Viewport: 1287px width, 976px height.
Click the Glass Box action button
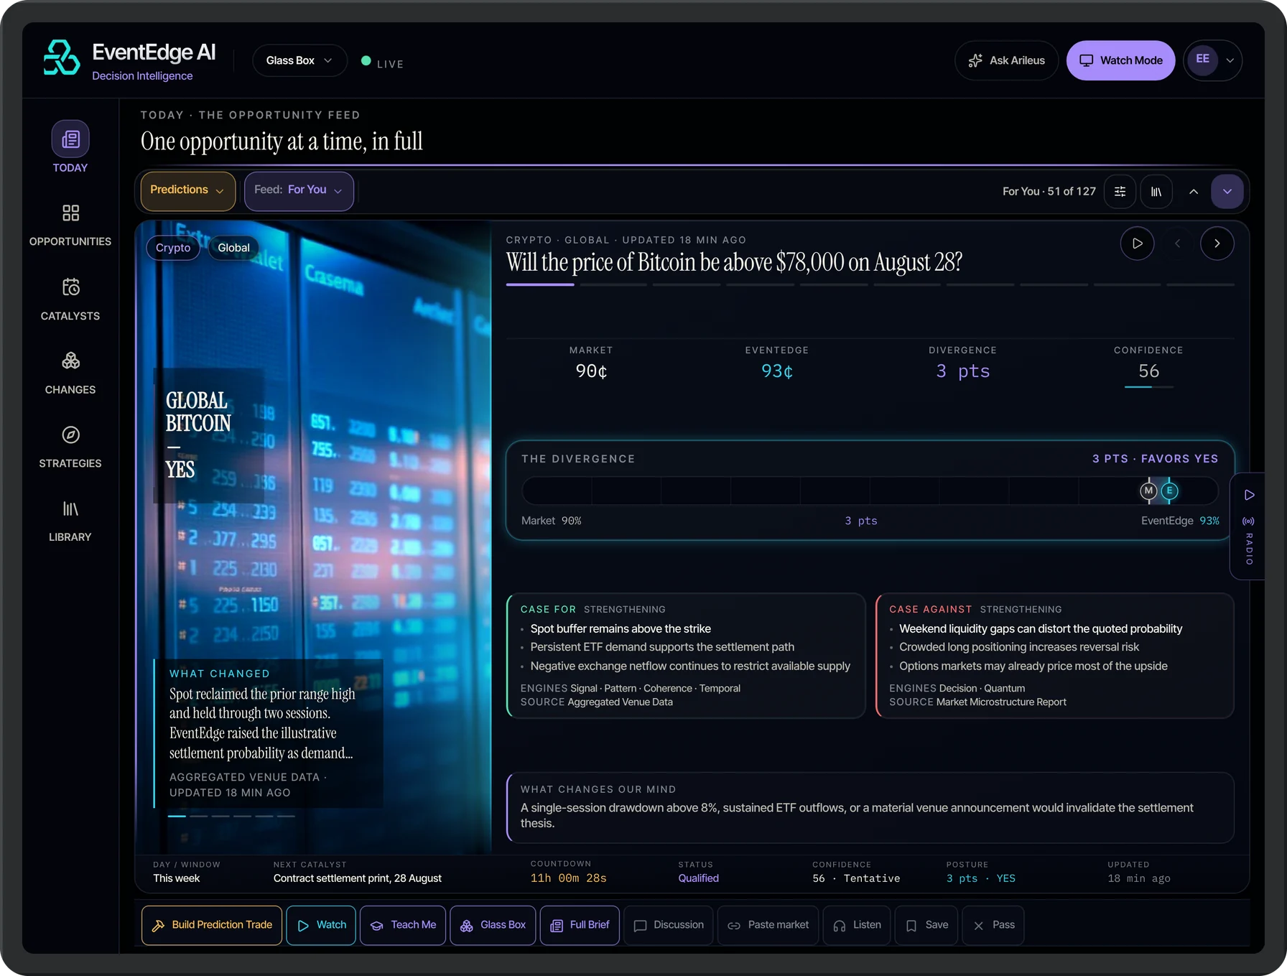493,925
